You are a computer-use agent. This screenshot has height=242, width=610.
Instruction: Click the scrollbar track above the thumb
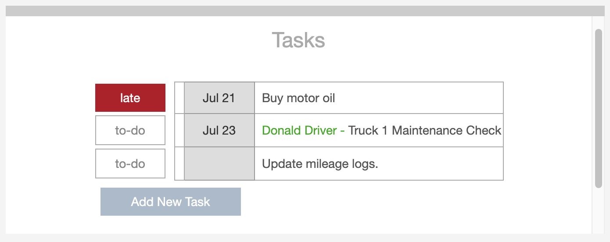(x=598, y=23)
